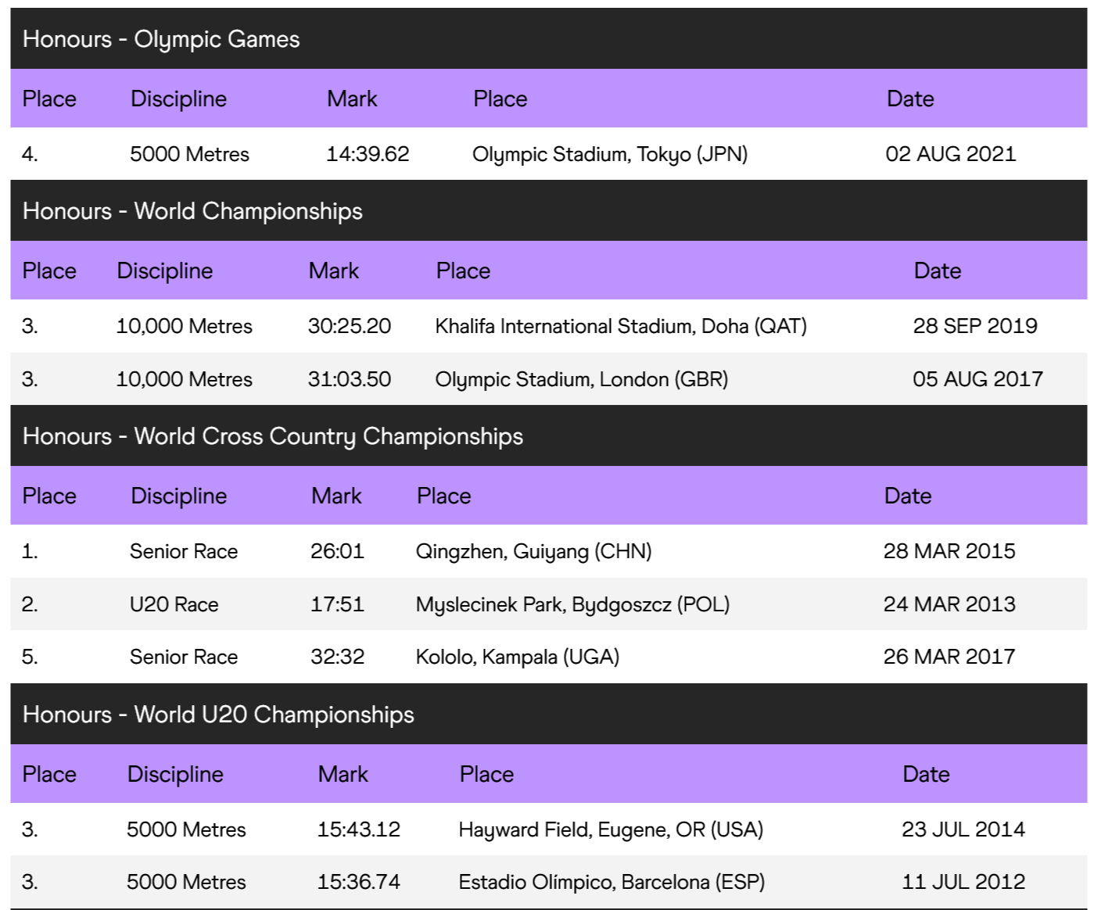Click the 11 JUL 2012 date cell
The height and width of the screenshot is (910, 1094).
click(963, 882)
